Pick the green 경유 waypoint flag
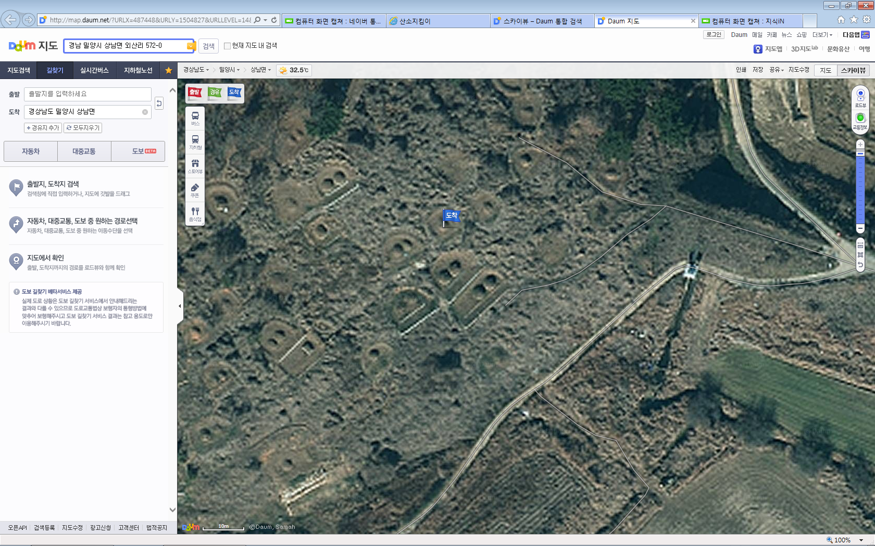 pos(215,93)
